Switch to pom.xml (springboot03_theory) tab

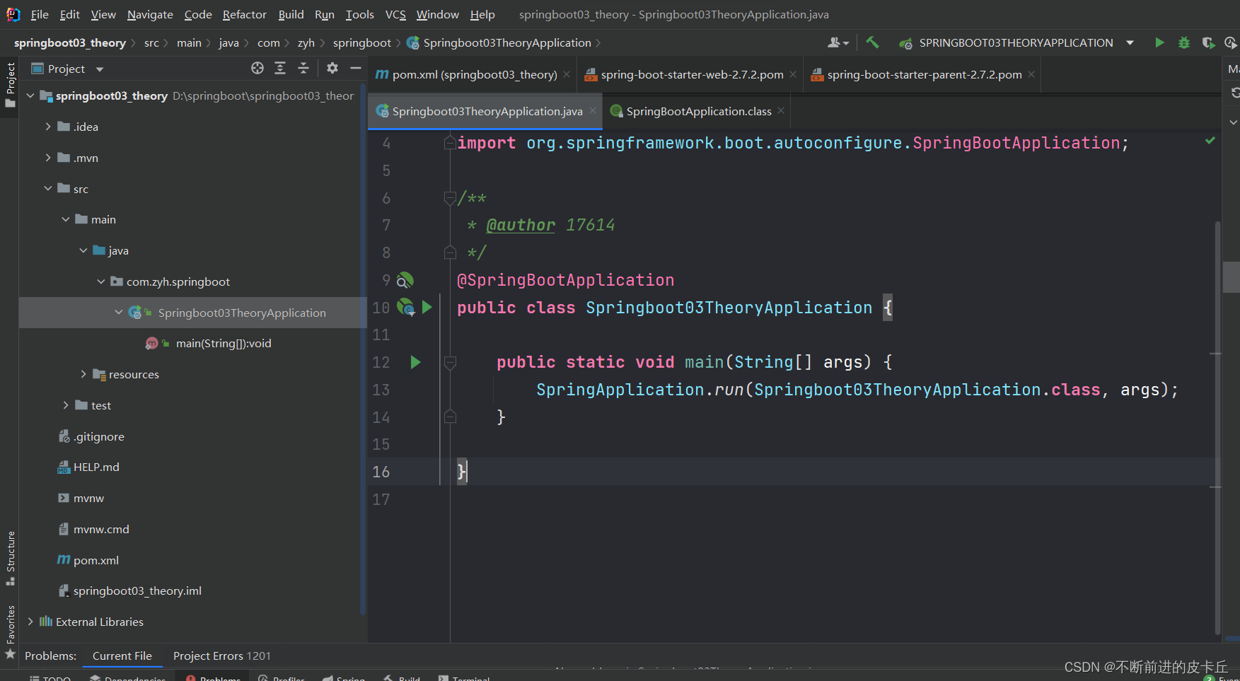474,74
